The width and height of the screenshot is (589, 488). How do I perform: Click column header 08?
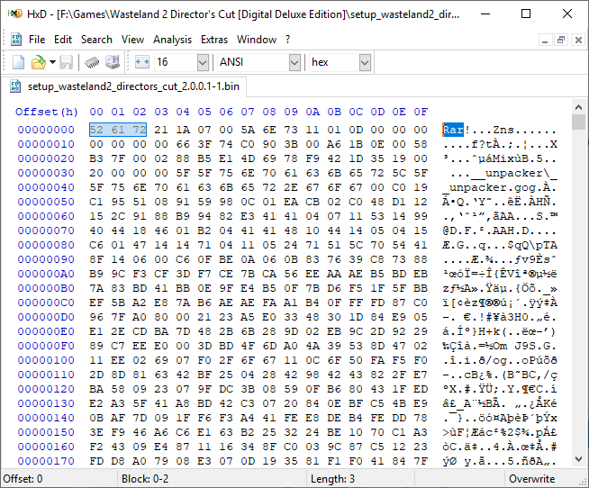click(269, 112)
